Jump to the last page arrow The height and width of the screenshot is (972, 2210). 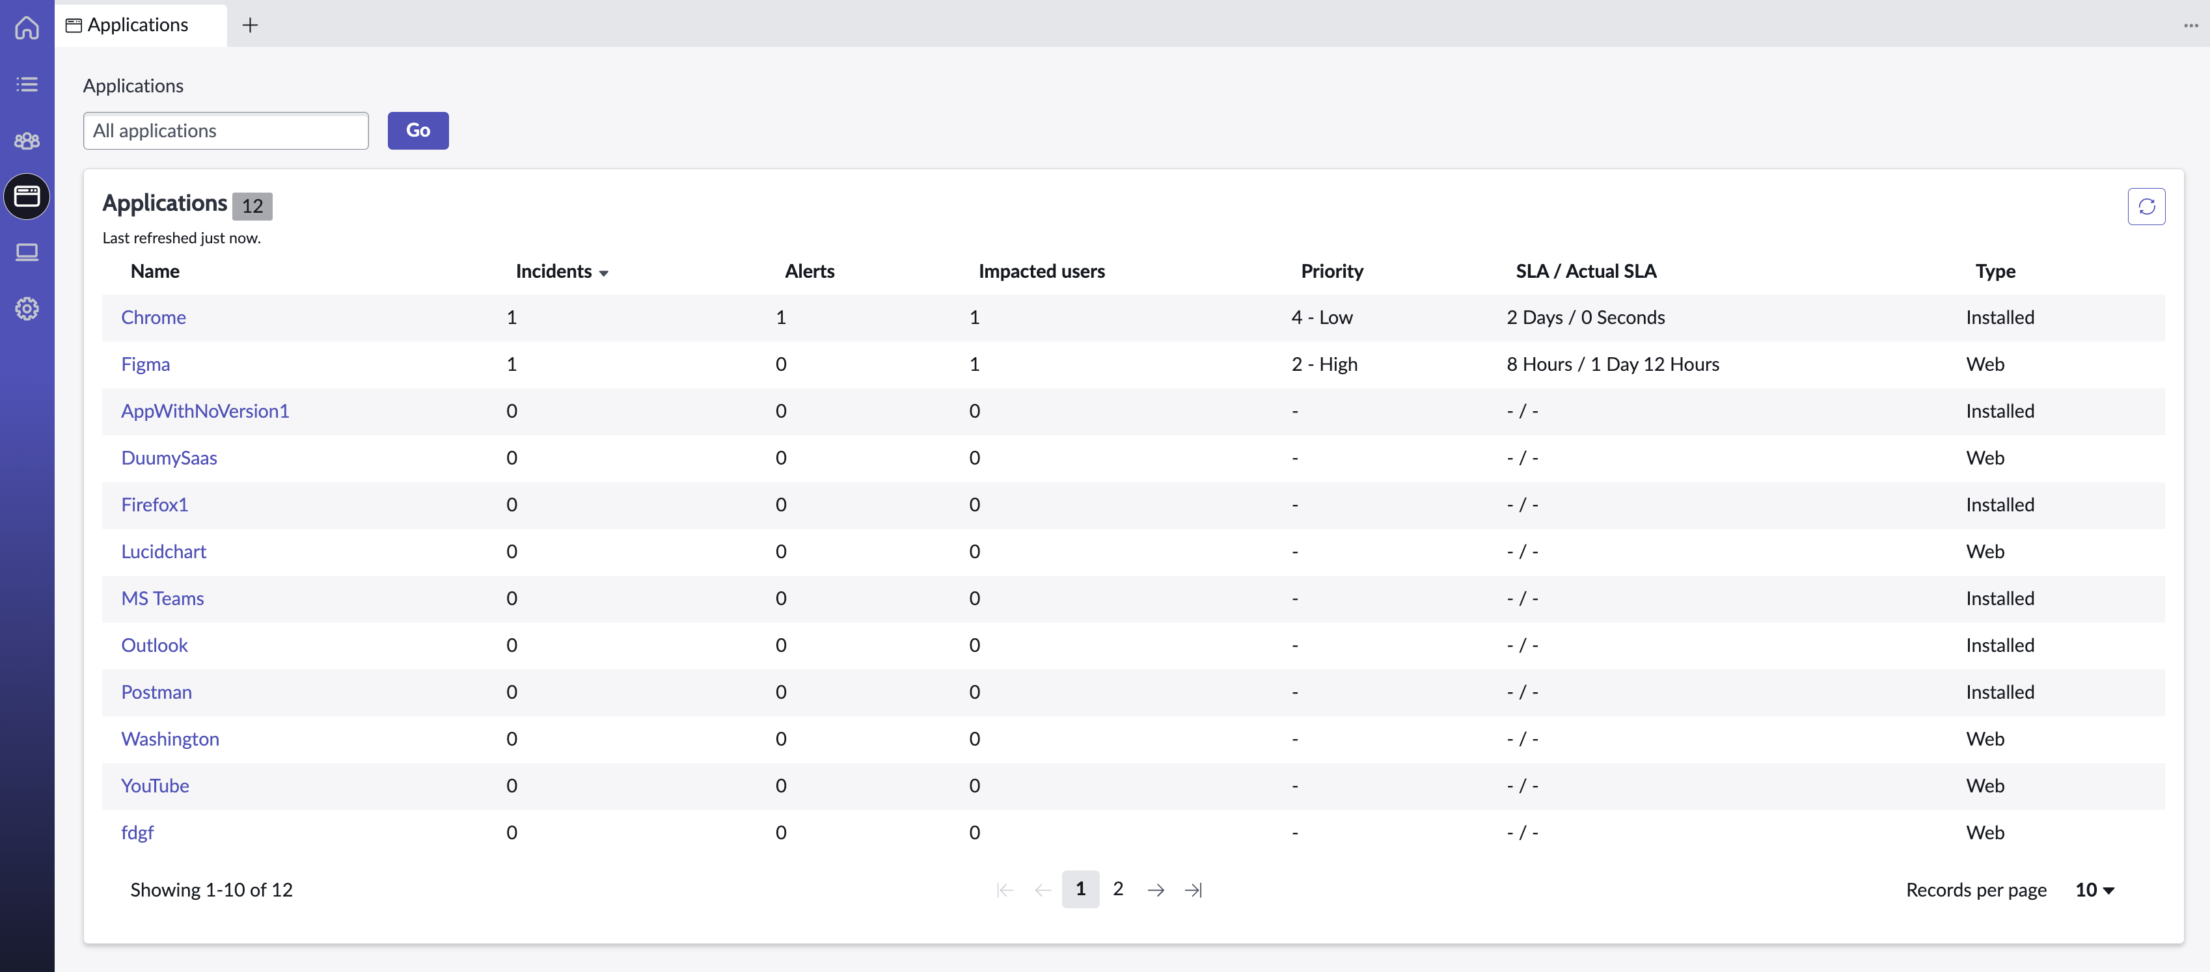pos(1194,889)
